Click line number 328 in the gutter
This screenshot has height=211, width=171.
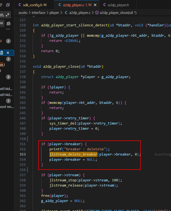[x=23, y=25]
